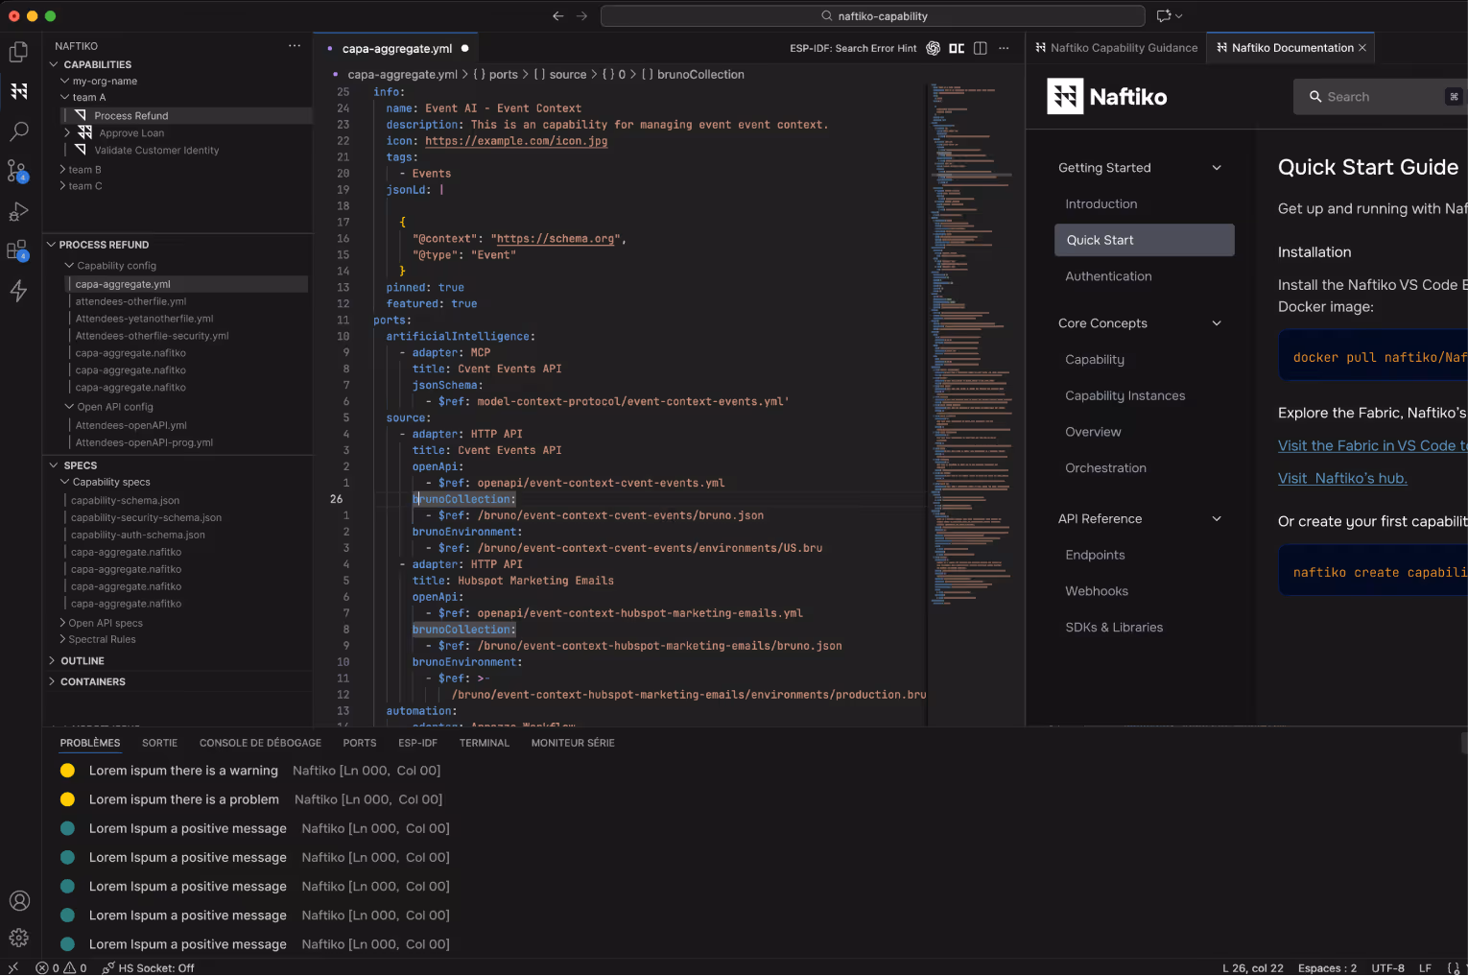Click the documentation Search field

(x=1381, y=97)
